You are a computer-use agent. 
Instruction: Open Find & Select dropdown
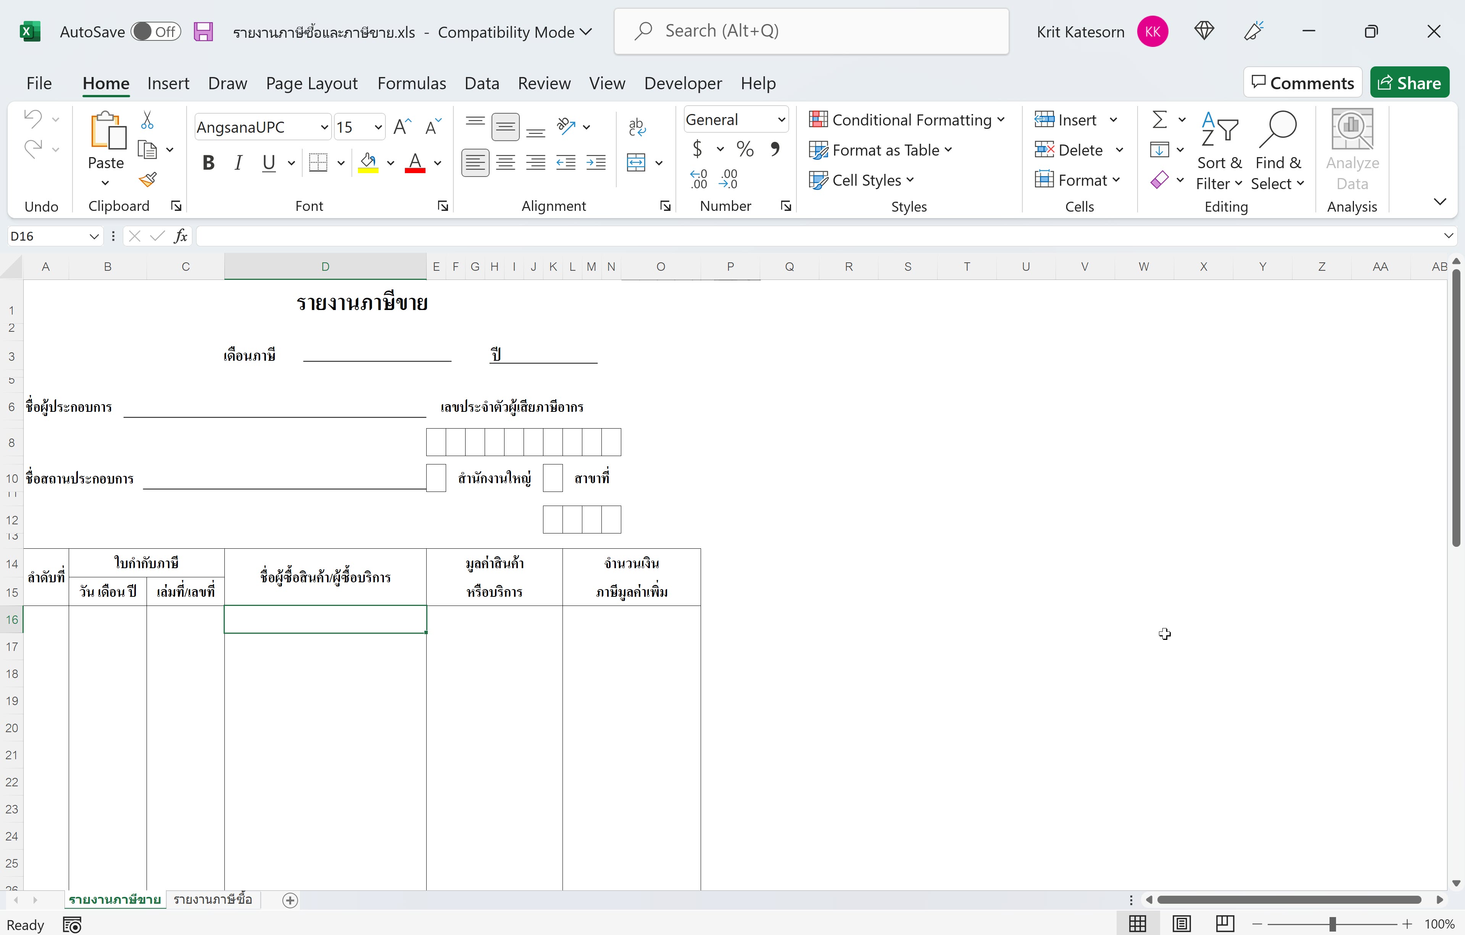coord(1278,151)
